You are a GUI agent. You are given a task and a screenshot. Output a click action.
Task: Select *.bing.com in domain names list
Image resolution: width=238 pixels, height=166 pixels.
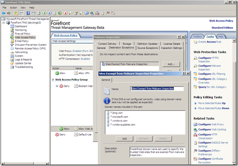[116, 113]
